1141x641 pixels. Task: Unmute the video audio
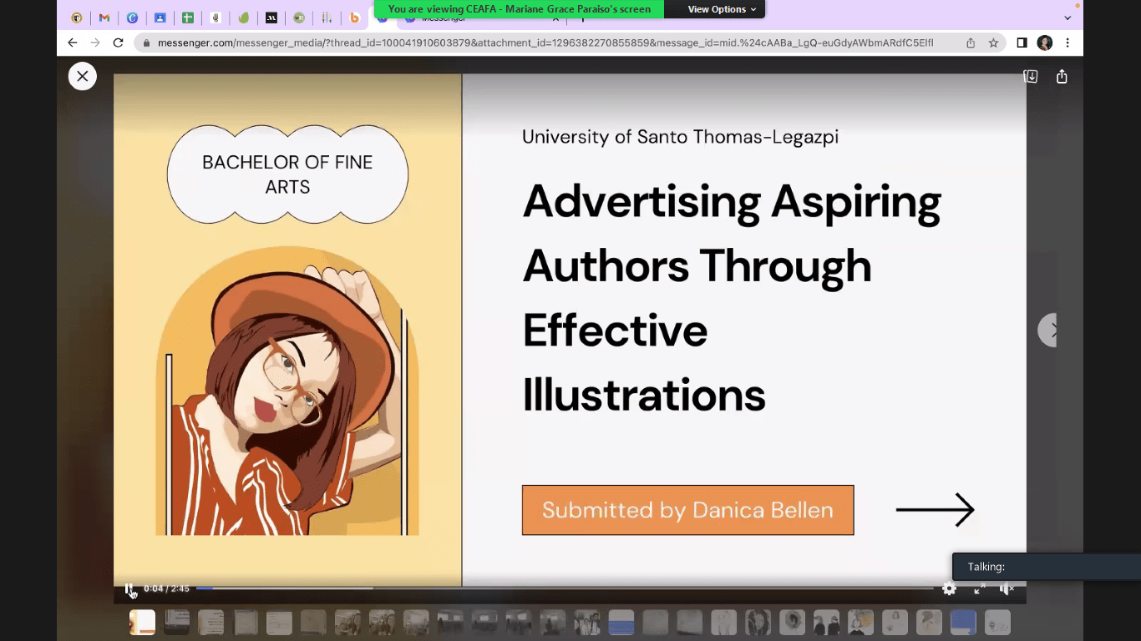pos(1007,589)
